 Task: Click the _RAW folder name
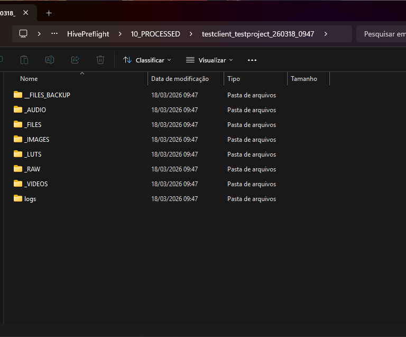[x=32, y=169]
